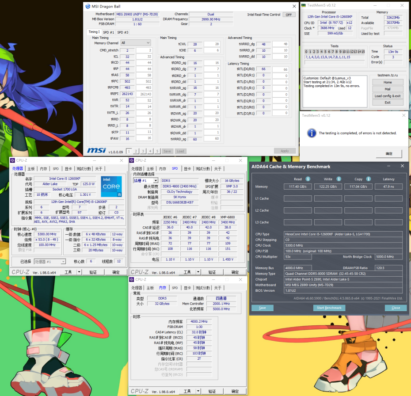Click the TestMem5 title bar app icon
411x396 pixels.
pos(304,4)
